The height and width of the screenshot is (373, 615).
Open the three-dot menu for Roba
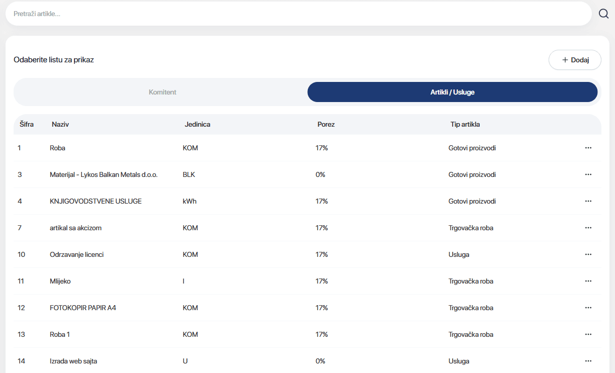(x=588, y=148)
